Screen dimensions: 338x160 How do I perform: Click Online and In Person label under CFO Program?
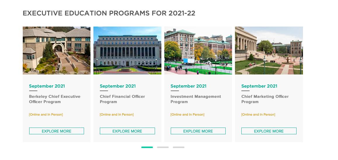117,114
